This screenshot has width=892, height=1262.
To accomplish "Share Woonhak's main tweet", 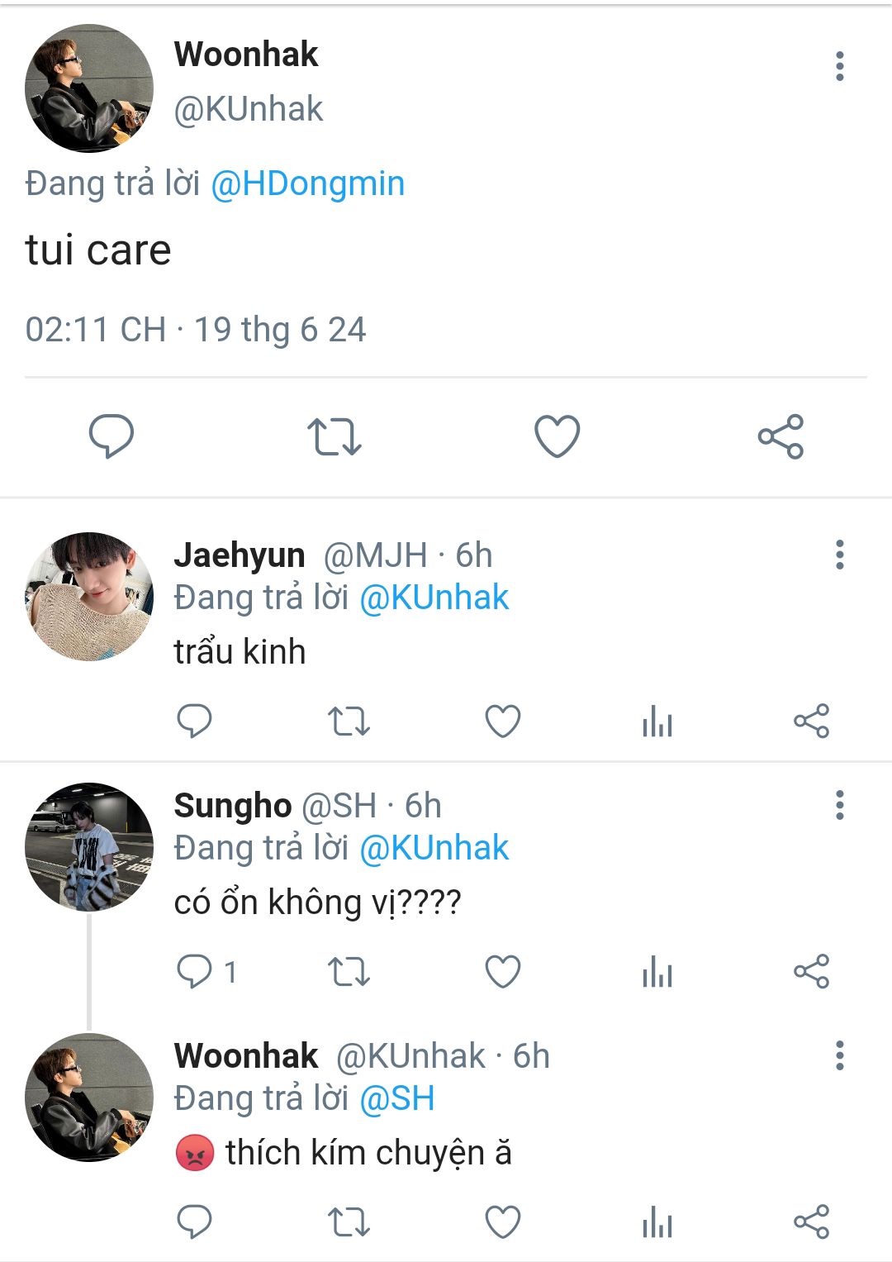I will coord(780,436).
